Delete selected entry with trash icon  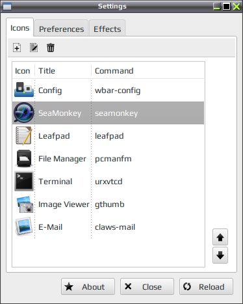pos(51,48)
